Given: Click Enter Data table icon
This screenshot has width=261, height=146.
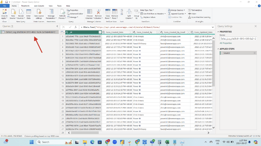Looking at the screenshot, I should [x=28, y=12].
